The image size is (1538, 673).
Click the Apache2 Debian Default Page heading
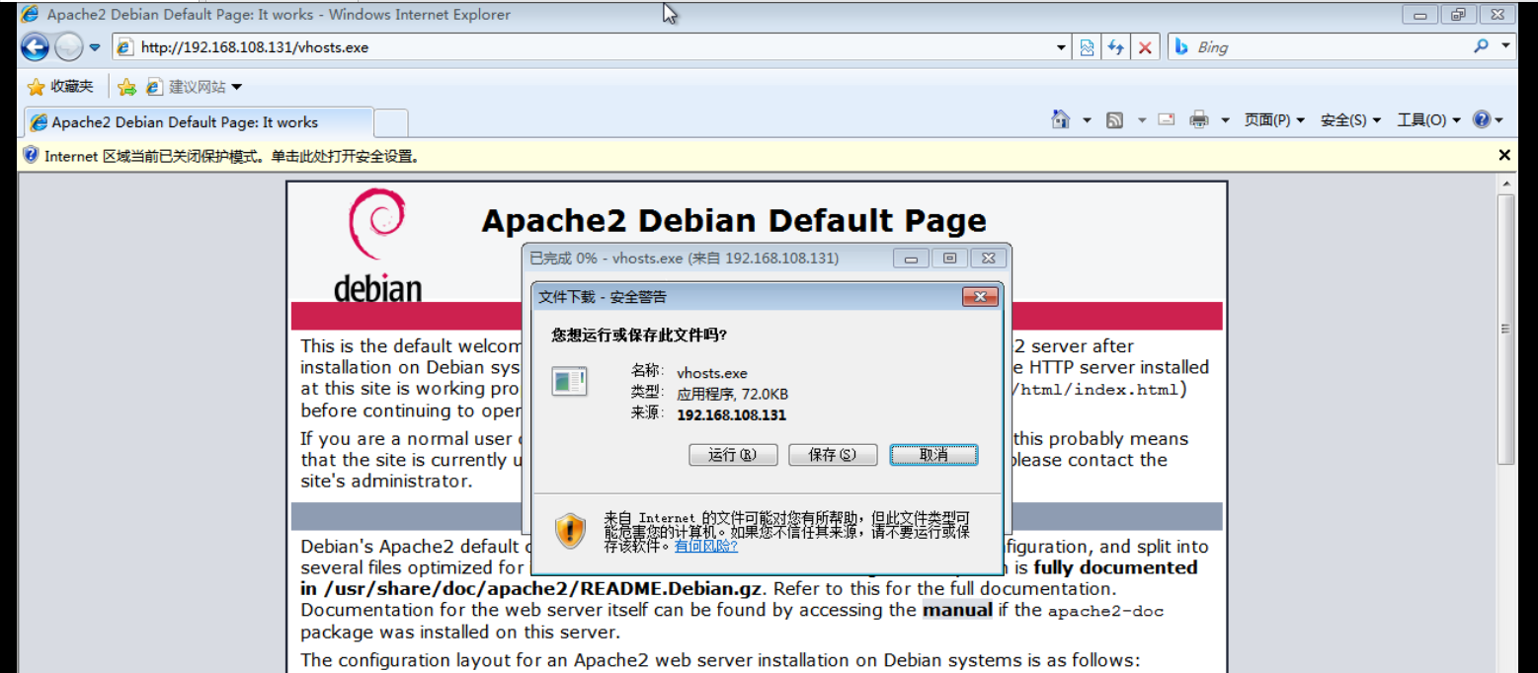point(734,220)
